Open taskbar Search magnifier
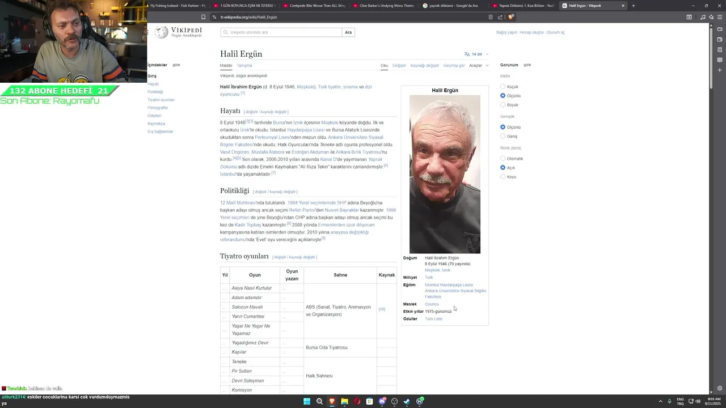The width and height of the screenshot is (726, 408). [x=319, y=401]
